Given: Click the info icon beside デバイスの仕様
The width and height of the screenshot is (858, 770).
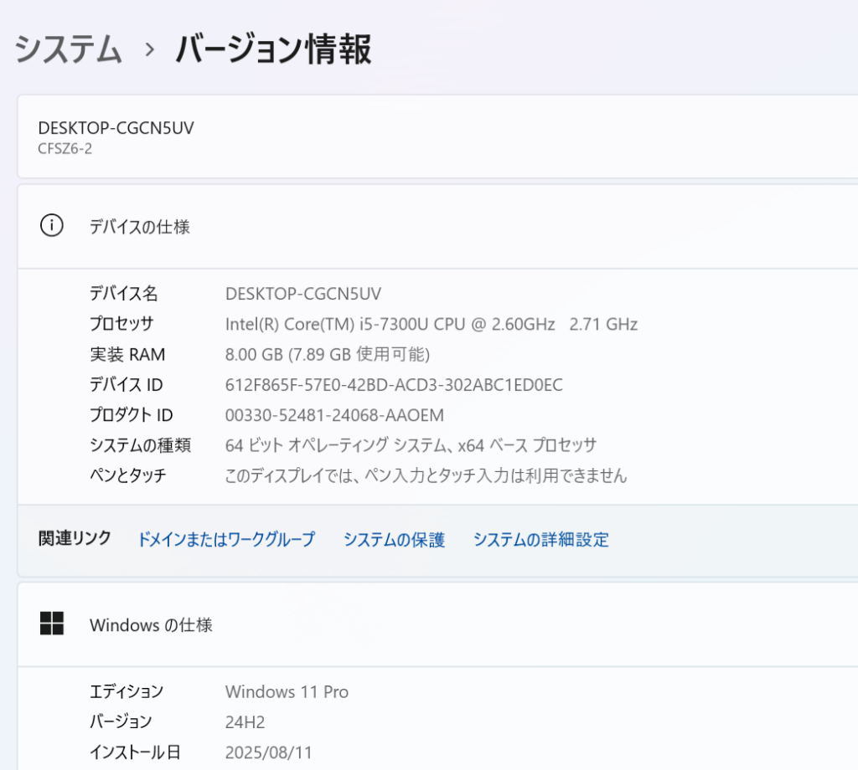Looking at the screenshot, I should (x=52, y=225).
